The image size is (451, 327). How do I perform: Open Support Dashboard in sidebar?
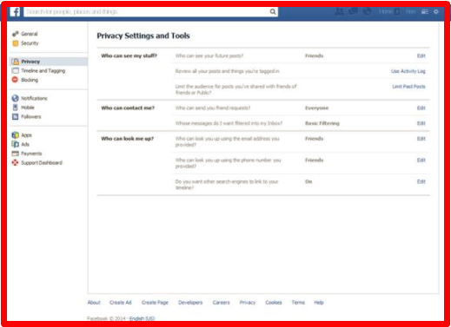[42, 163]
